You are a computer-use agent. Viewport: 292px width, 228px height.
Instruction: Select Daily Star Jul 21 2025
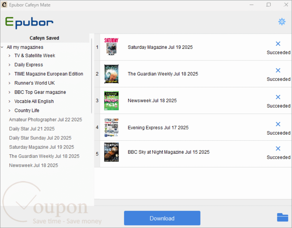(x=32, y=129)
